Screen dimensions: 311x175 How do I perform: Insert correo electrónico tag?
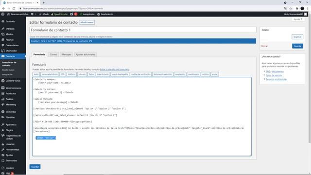pos(50,74)
